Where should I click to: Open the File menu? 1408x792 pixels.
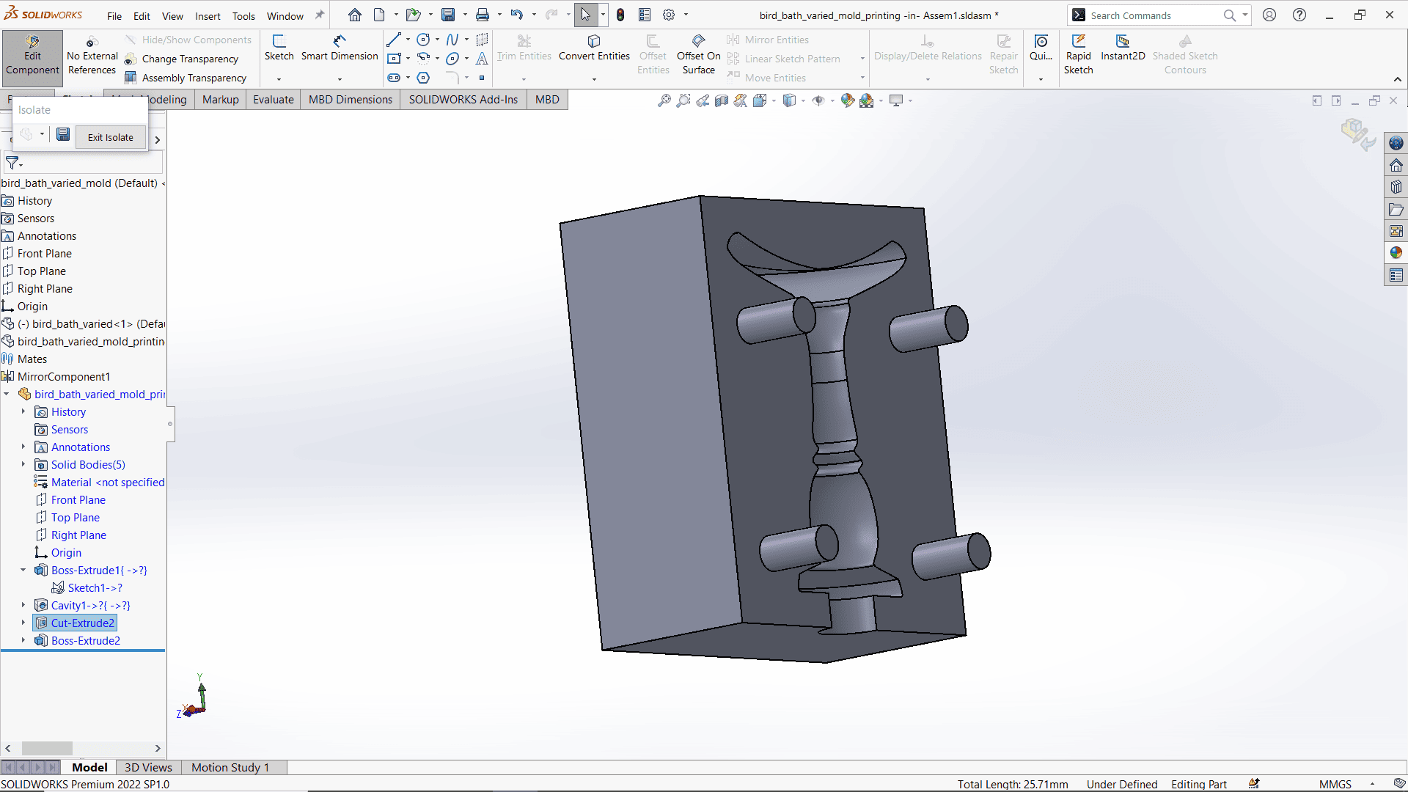point(114,15)
